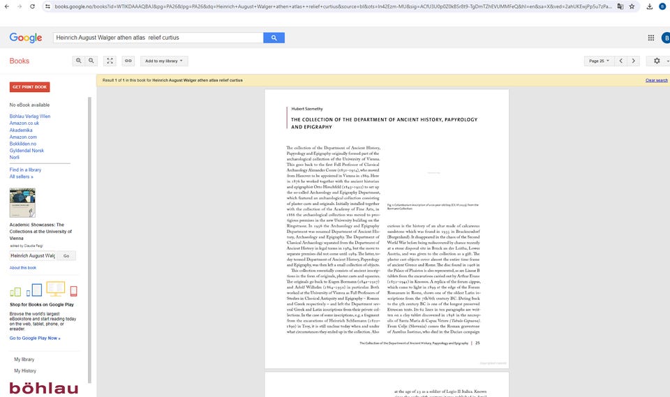Viewport: 670px width, 397px height.
Task: Click the book title Academic Showcases
Action: click(x=40, y=231)
